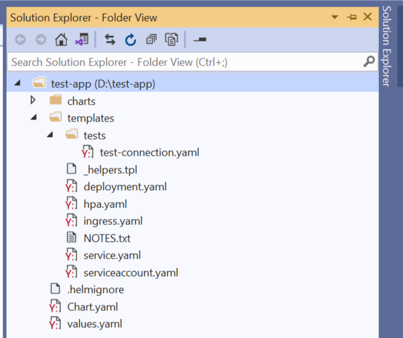The width and height of the screenshot is (403, 338).
Task: Select the templates folder label
Action: point(91,118)
